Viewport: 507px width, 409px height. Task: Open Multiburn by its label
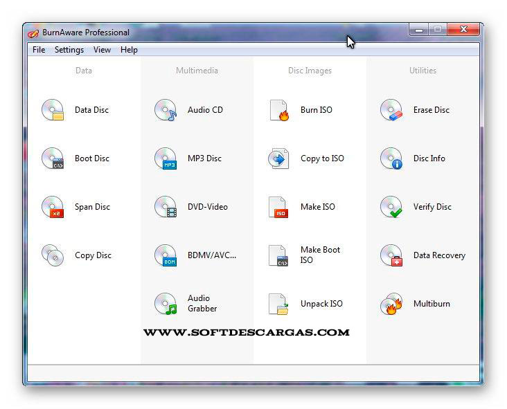432,304
